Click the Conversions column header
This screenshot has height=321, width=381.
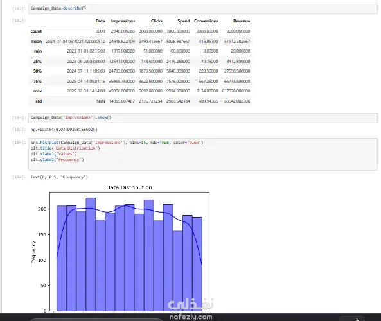pyautogui.click(x=206, y=21)
